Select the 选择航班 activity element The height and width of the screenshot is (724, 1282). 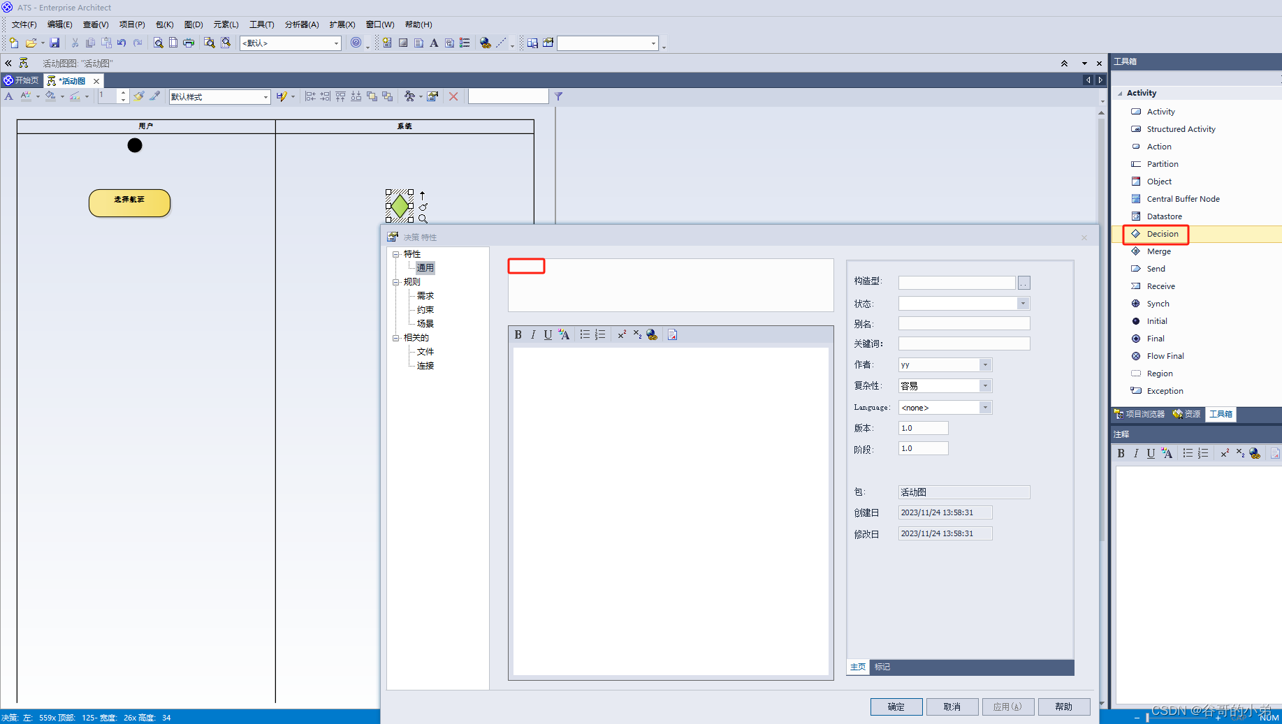[x=130, y=203]
